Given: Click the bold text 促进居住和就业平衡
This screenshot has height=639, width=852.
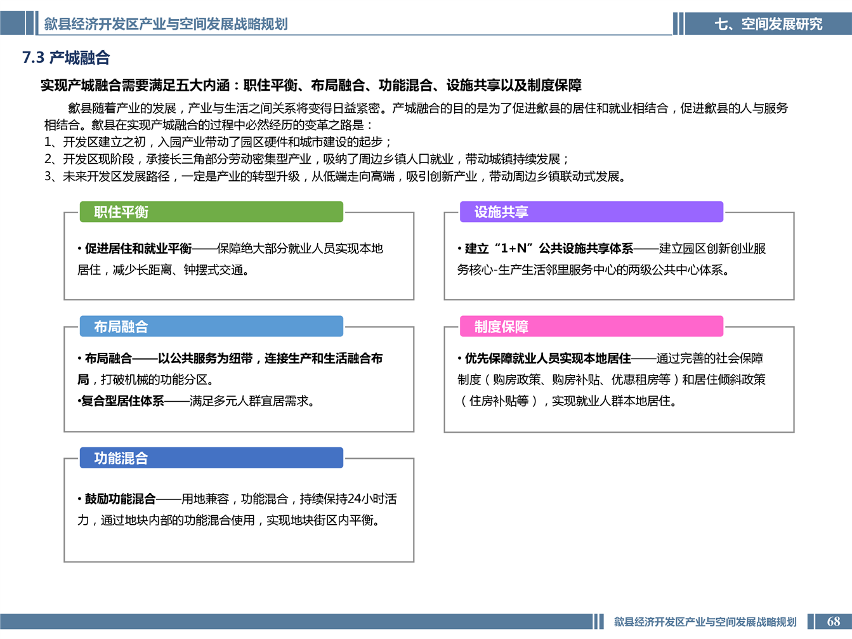Looking at the screenshot, I should pos(138,249).
